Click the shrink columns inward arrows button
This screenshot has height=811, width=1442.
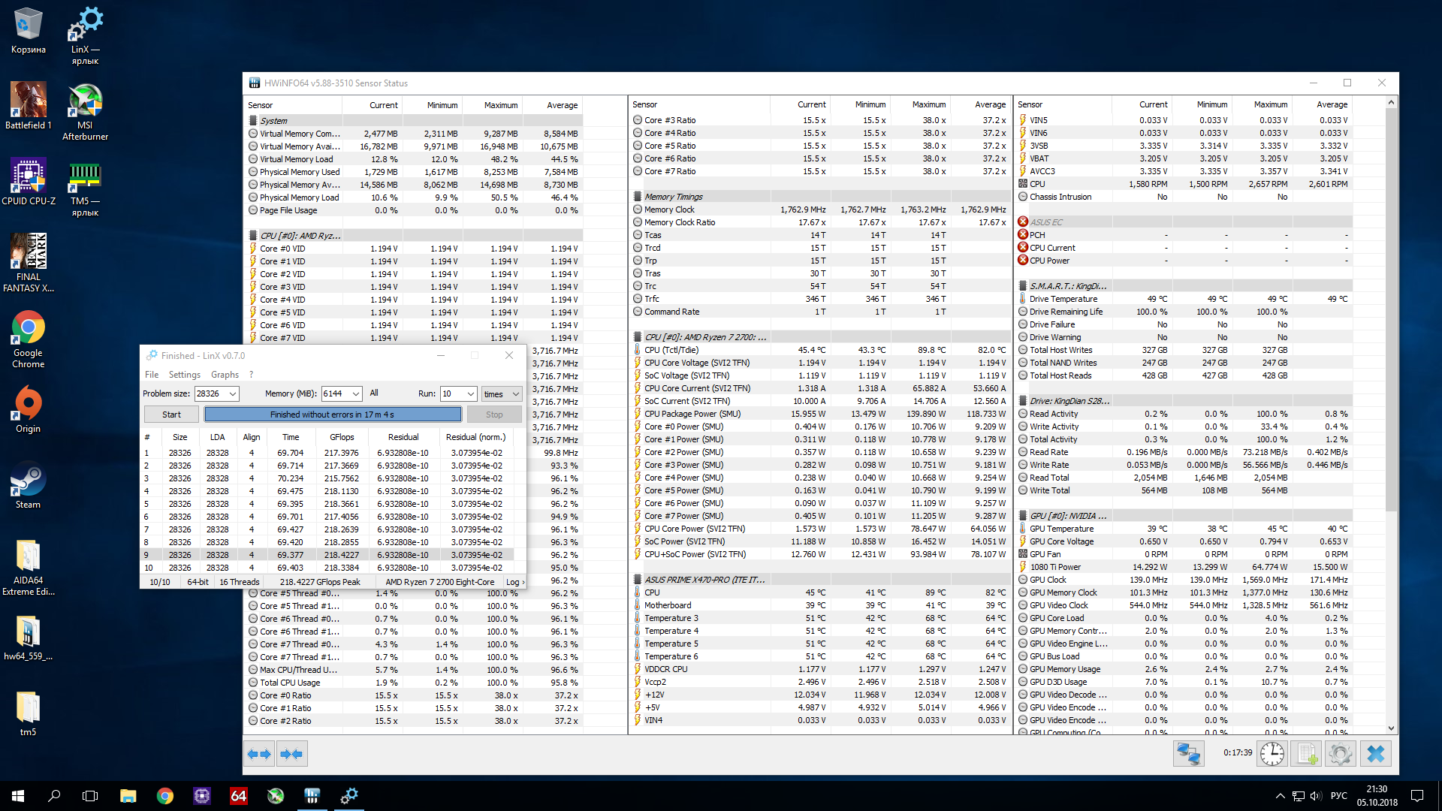point(291,754)
